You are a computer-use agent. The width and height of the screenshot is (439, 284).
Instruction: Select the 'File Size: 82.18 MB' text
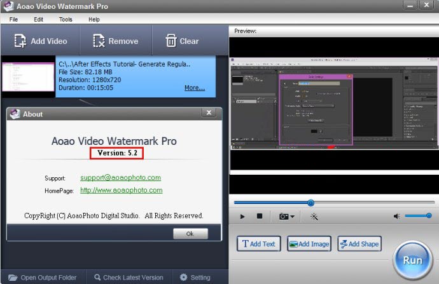[x=85, y=72]
